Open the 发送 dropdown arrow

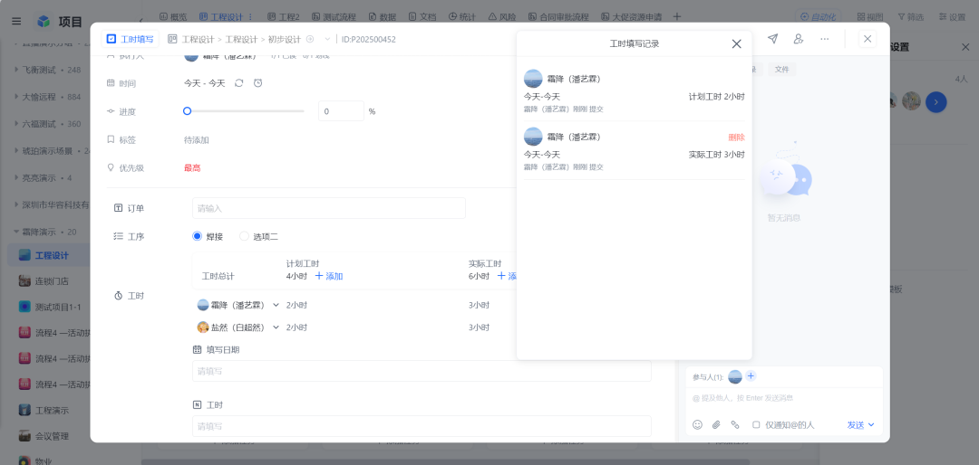pos(872,424)
